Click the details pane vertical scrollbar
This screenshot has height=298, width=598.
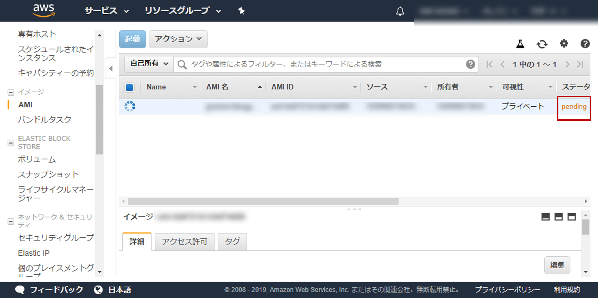coord(586,227)
